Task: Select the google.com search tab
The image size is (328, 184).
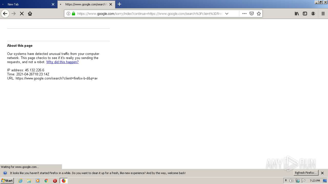Action: (86, 4)
